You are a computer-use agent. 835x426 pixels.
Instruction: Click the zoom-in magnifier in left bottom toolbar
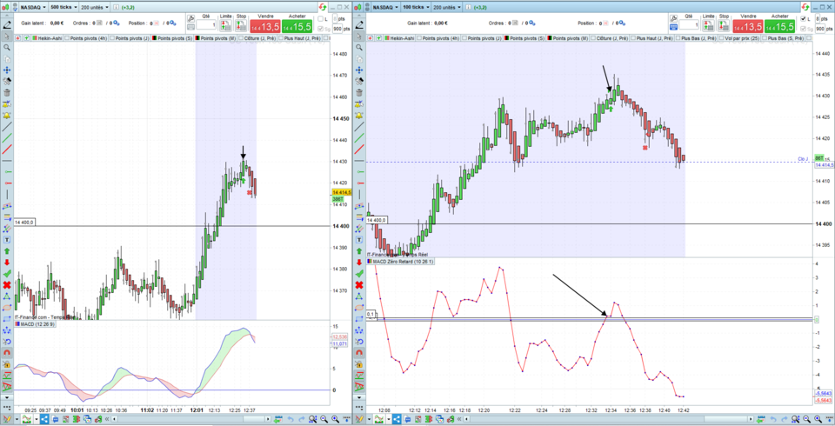coord(335,419)
